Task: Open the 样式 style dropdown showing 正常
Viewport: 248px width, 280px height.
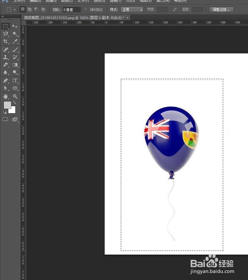Action: (132, 10)
